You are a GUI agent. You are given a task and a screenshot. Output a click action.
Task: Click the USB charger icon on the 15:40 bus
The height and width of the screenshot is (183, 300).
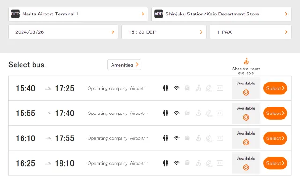209,88
